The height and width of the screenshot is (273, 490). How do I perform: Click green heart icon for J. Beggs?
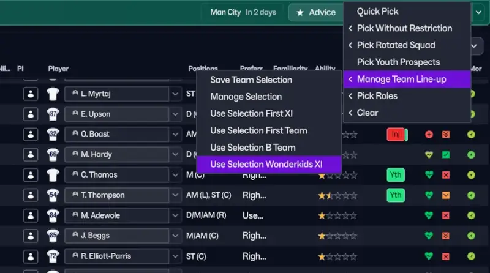pyautogui.click(x=429, y=236)
